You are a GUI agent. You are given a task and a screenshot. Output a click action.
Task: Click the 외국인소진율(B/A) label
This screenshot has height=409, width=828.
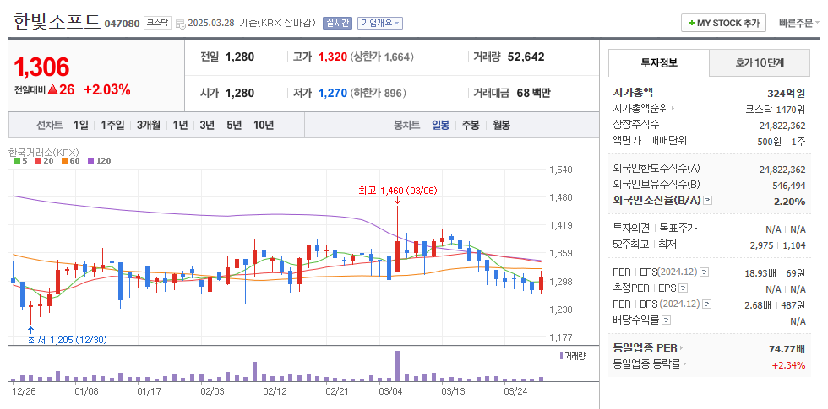pos(657,201)
